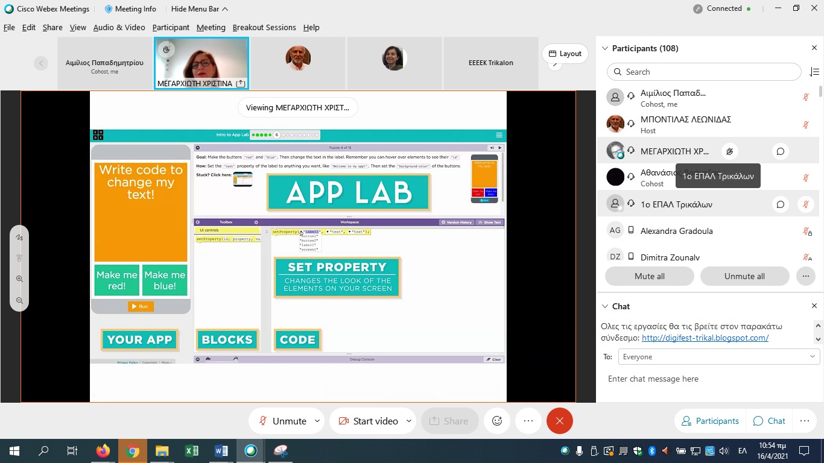Image resolution: width=824 pixels, height=463 pixels.
Task: Select EEEEK Trikalon video tile
Action: click(491, 63)
